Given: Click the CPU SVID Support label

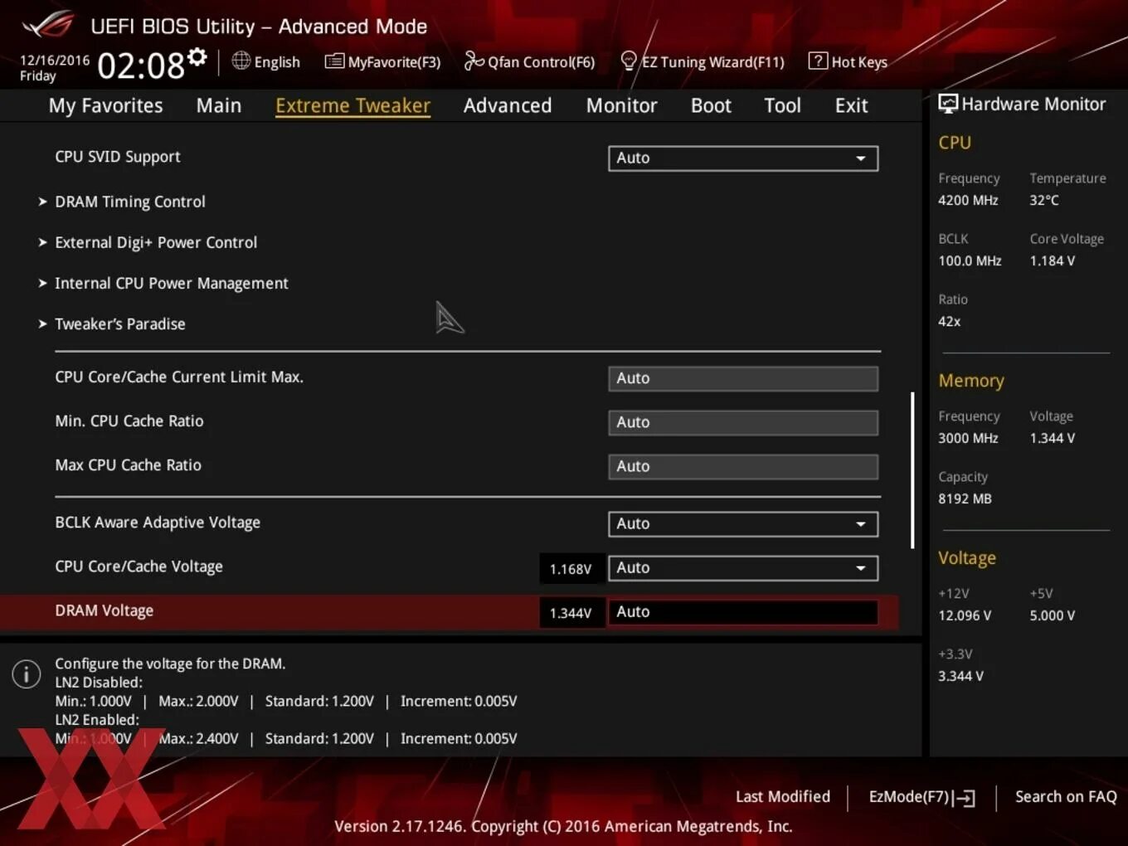Looking at the screenshot, I should [x=118, y=157].
